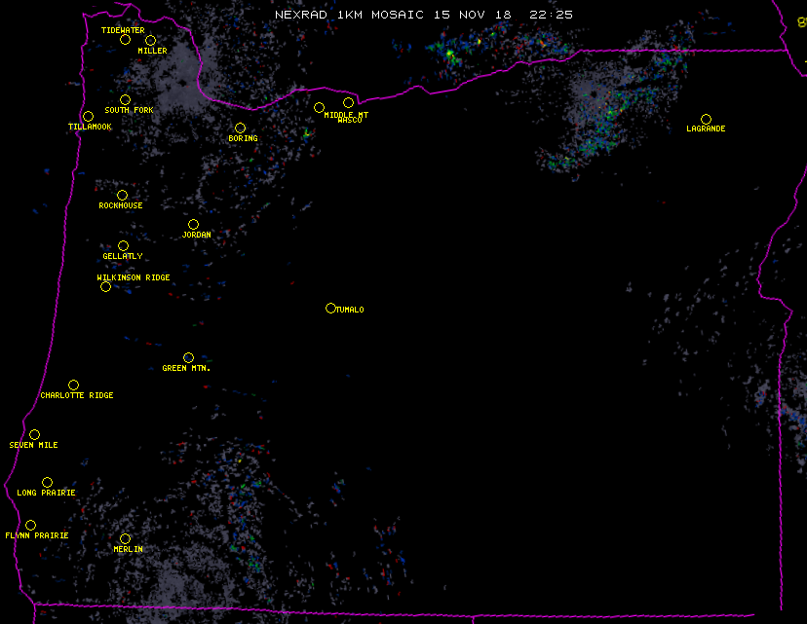This screenshot has height=624, width=807.
Task: Click the Gellatly station circle marker
Action: point(123,245)
